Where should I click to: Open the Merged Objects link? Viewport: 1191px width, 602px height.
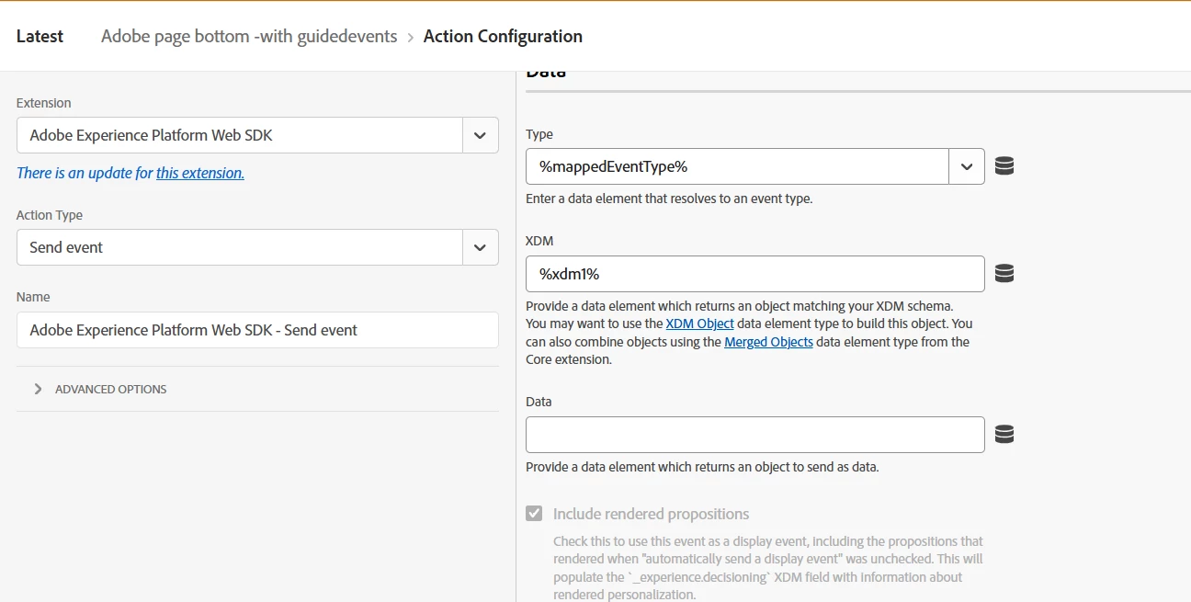tap(768, 342)
